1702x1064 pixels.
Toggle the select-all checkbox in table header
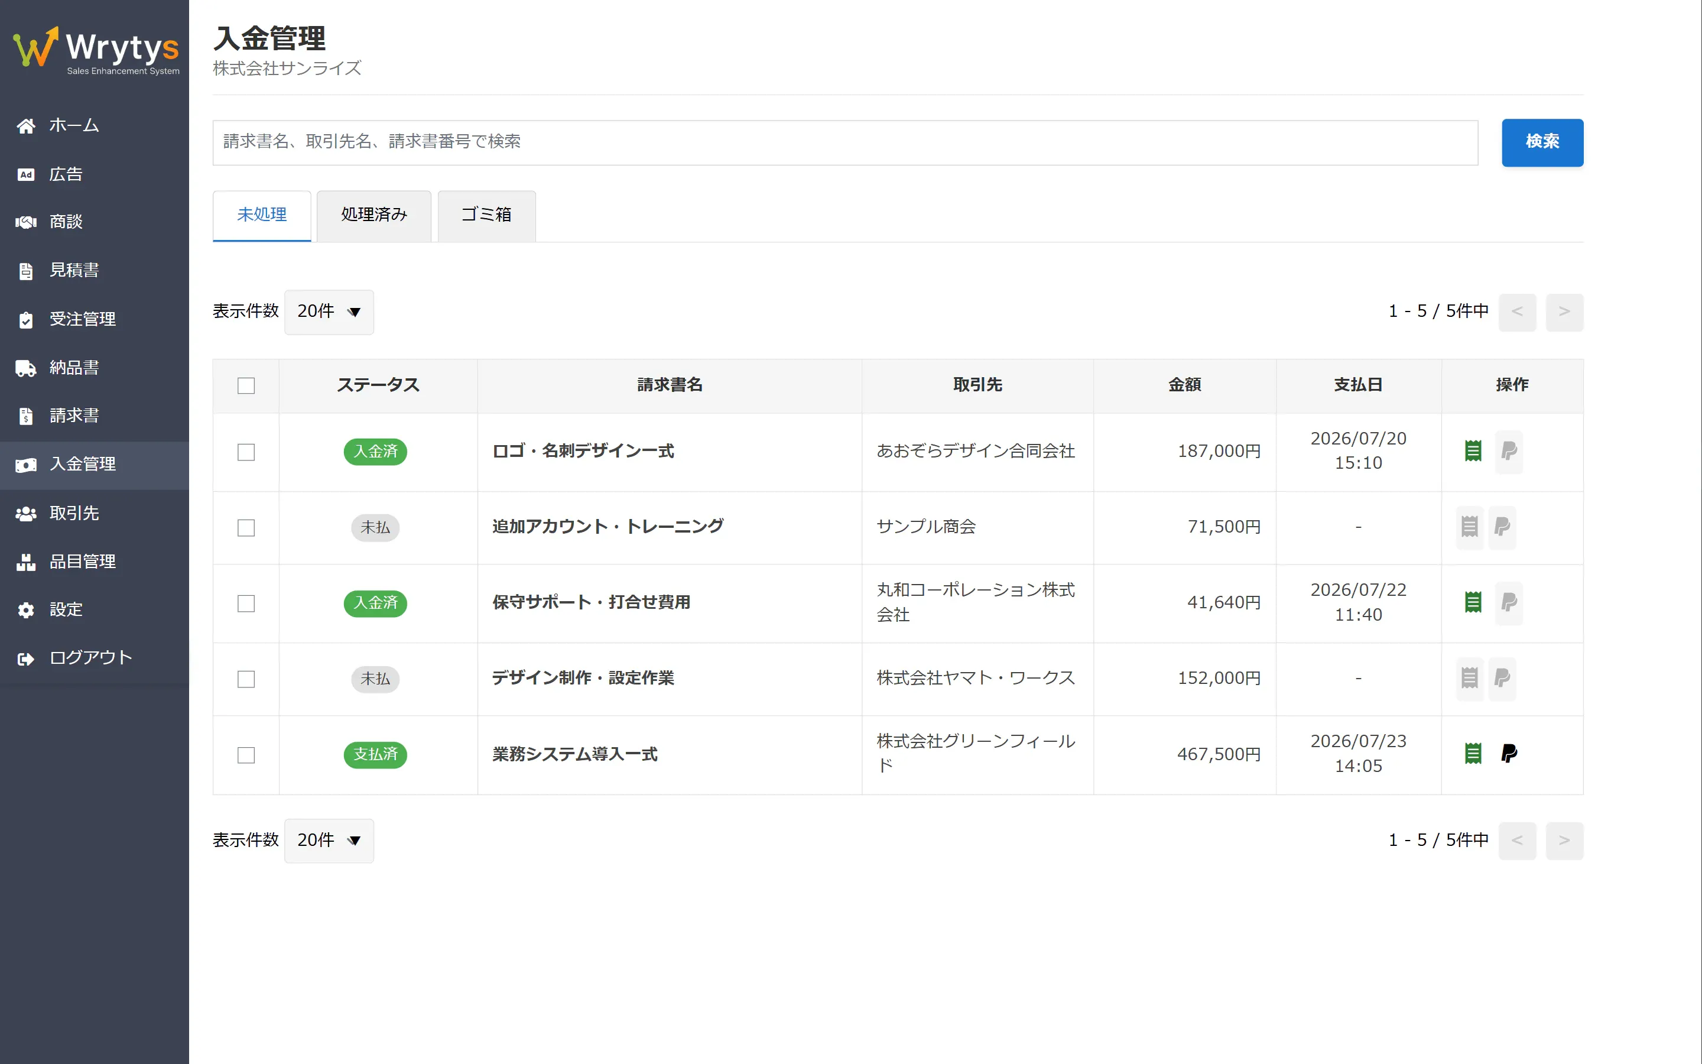point(246,385)
